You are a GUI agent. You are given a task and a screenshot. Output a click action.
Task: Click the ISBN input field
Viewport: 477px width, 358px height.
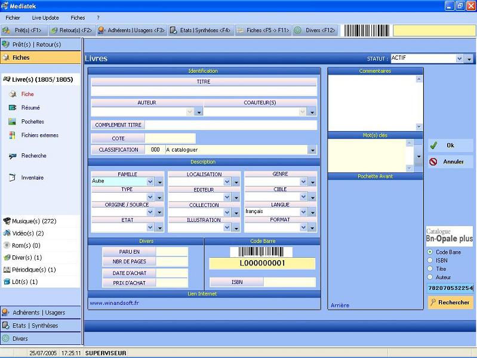(290, 282)
